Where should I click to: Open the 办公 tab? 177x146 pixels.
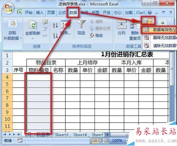tap(118, 12)
